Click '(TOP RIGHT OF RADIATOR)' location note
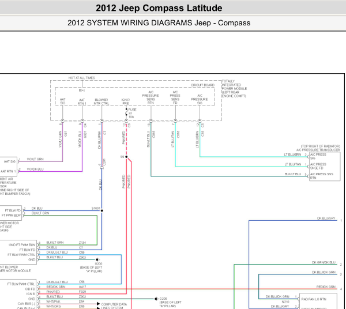 pos(321,146)
